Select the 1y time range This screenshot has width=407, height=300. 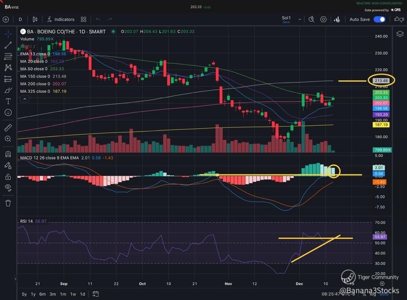33,294
